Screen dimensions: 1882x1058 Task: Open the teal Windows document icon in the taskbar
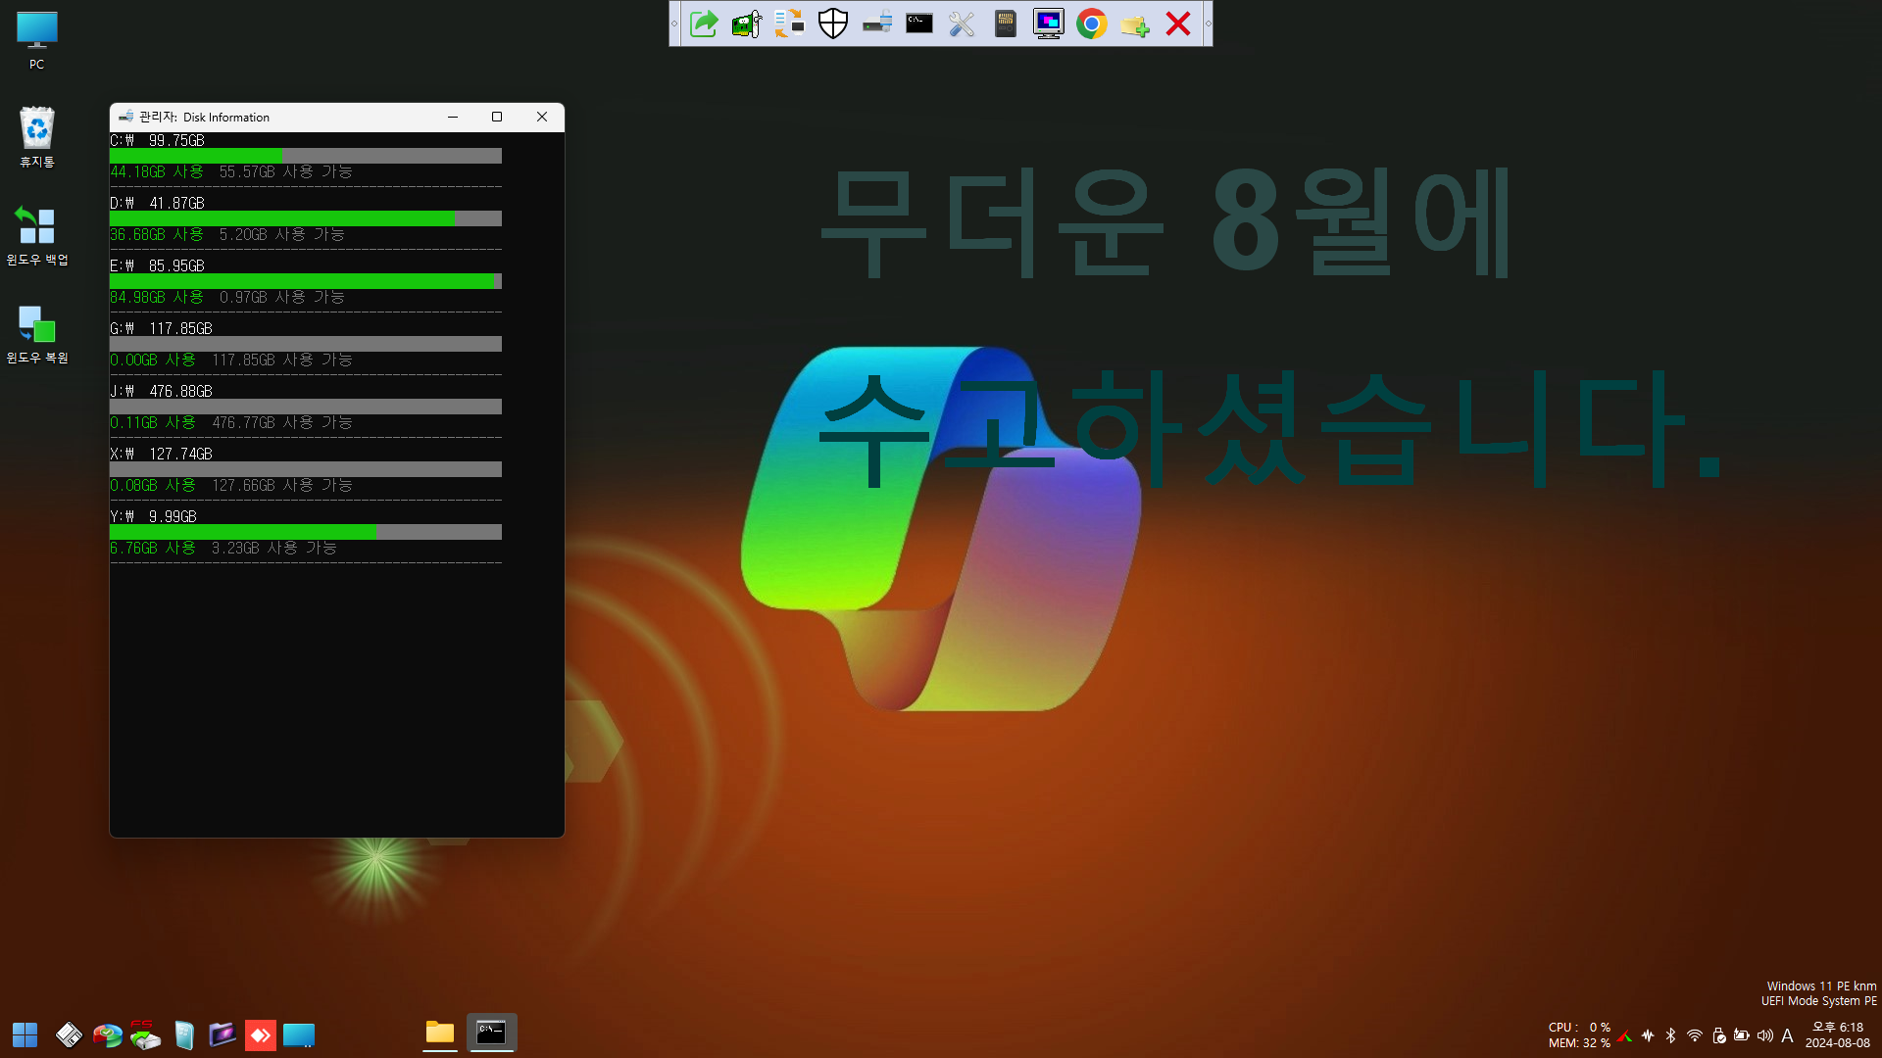click(184, 1034)
